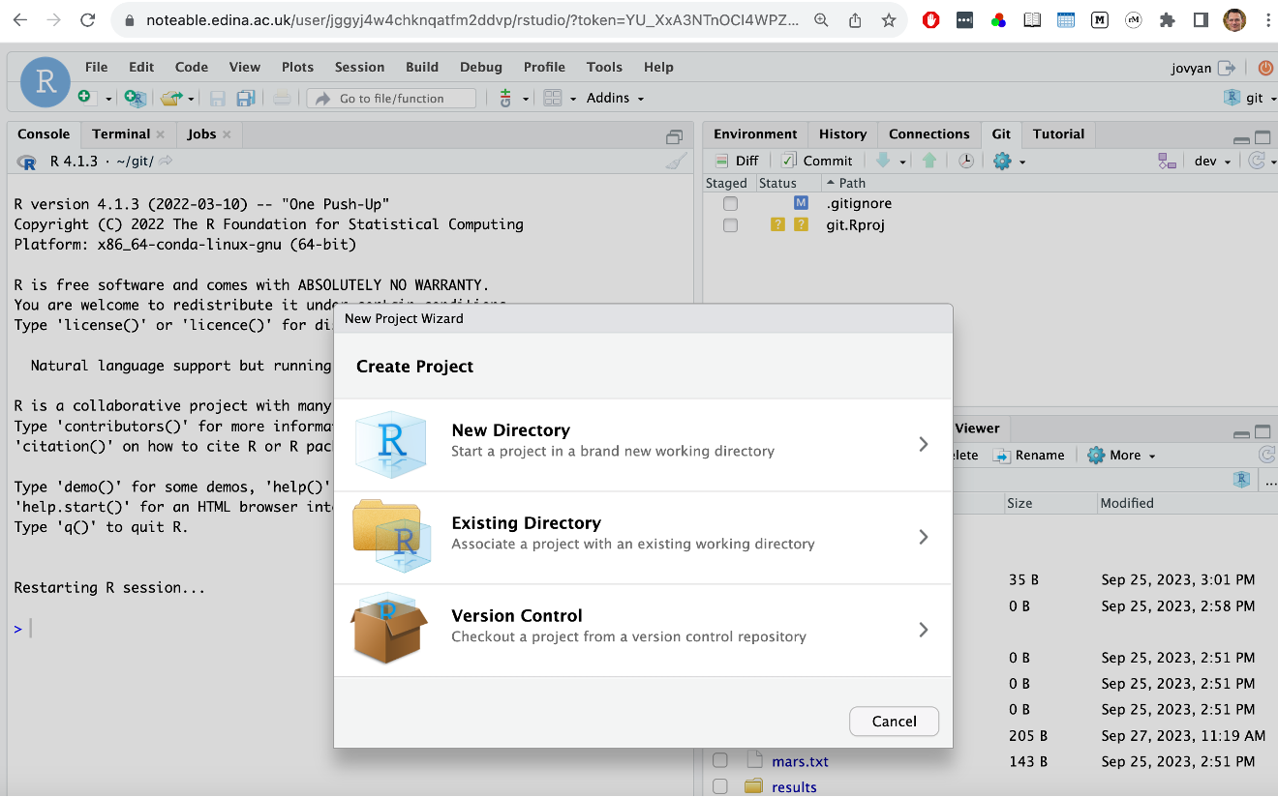Toggle the Staged checkbox for git.Rproj

[730, 224]
